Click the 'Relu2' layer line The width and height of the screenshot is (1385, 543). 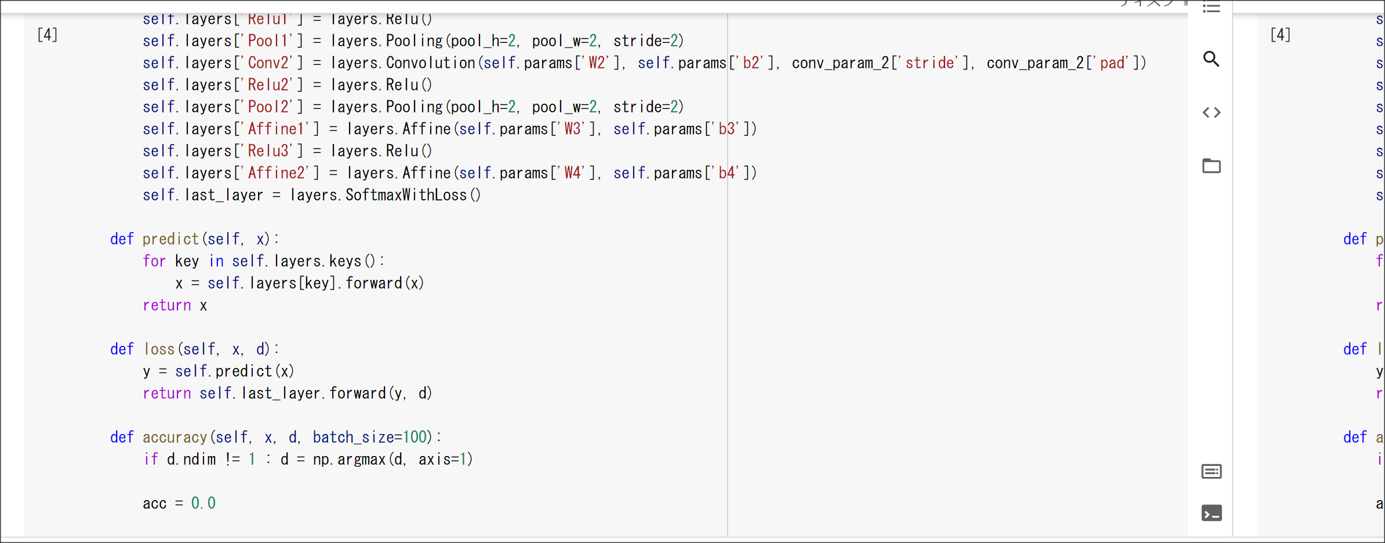tap(288, 85)
